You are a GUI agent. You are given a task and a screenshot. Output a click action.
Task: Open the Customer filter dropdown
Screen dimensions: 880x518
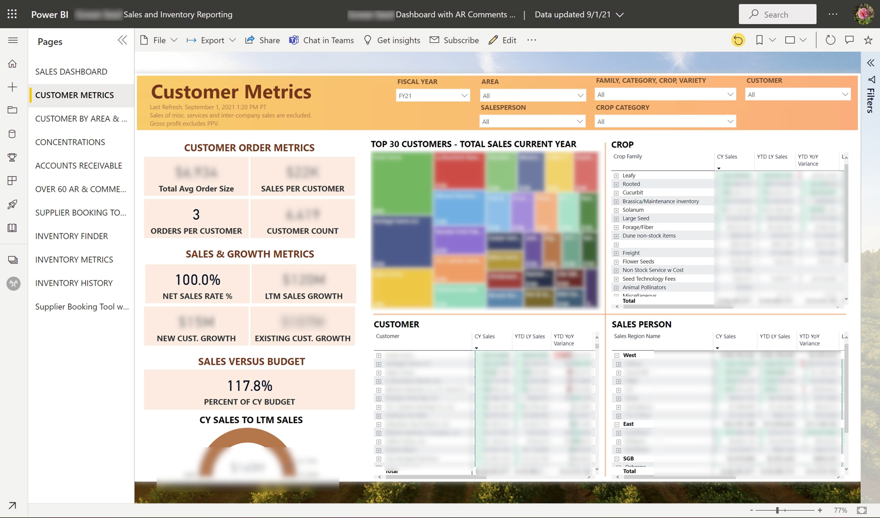click(x=798, y=94)
